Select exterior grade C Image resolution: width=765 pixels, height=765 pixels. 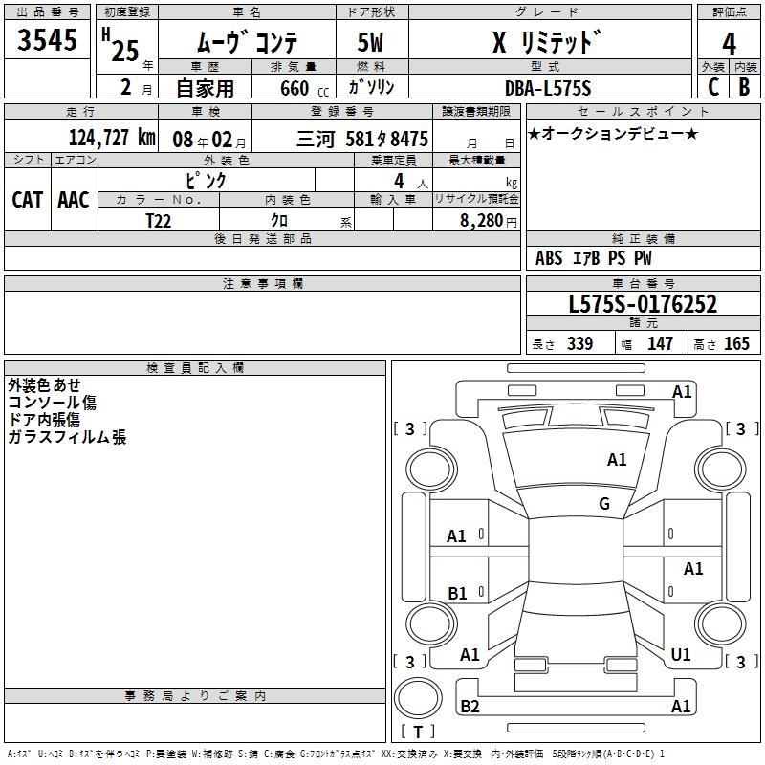pos(713,87)
